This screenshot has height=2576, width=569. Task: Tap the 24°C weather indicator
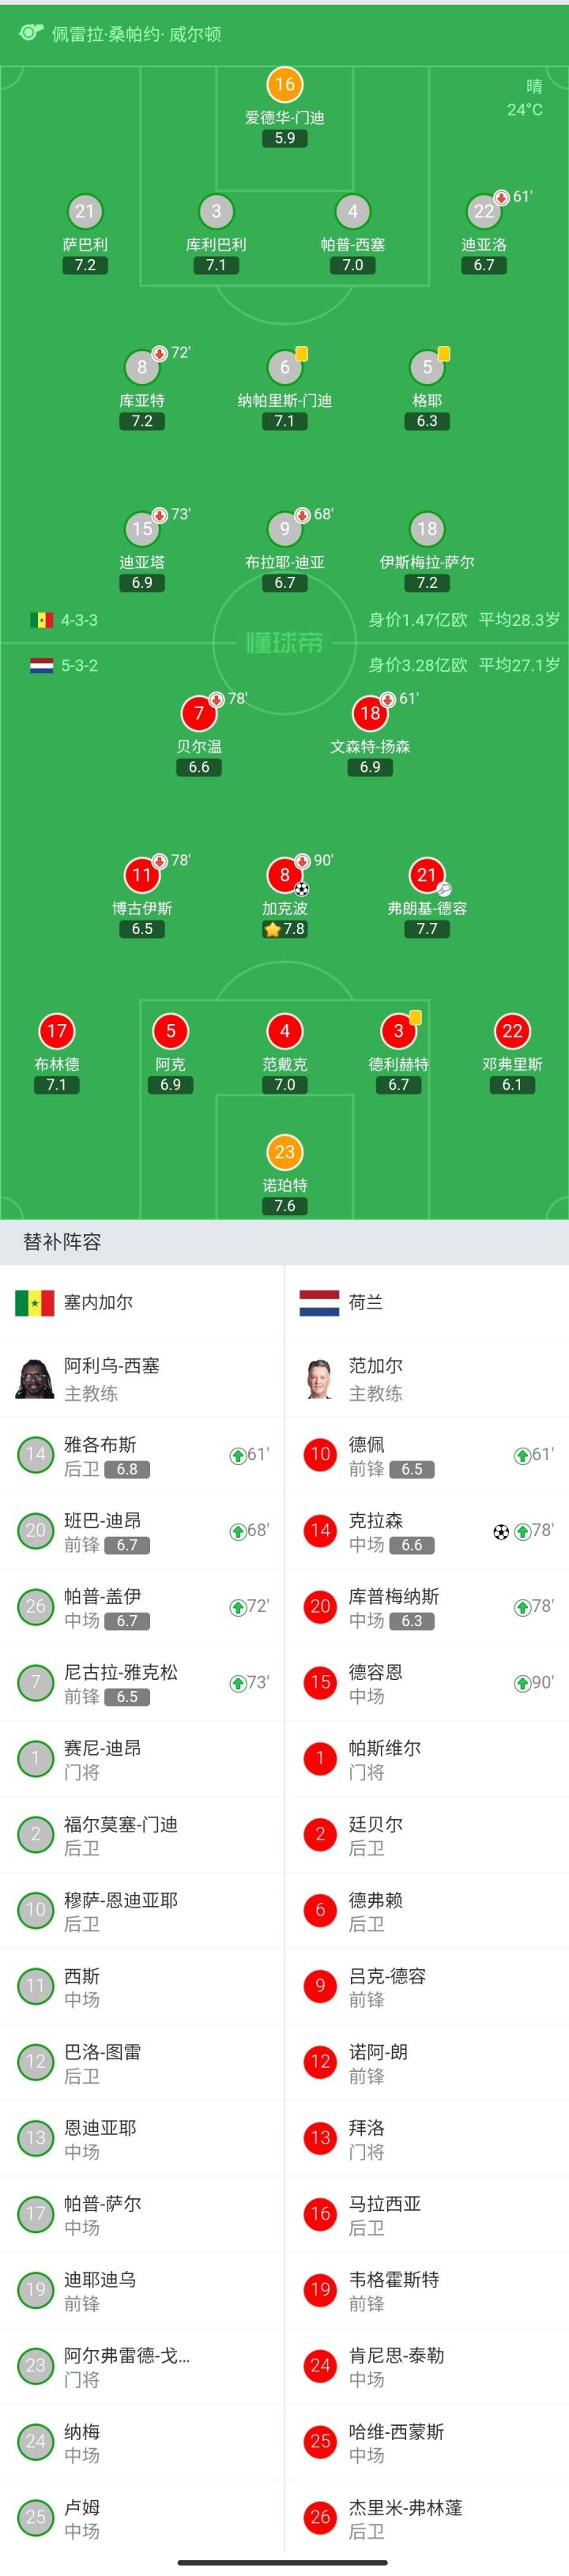coord(524,109)
